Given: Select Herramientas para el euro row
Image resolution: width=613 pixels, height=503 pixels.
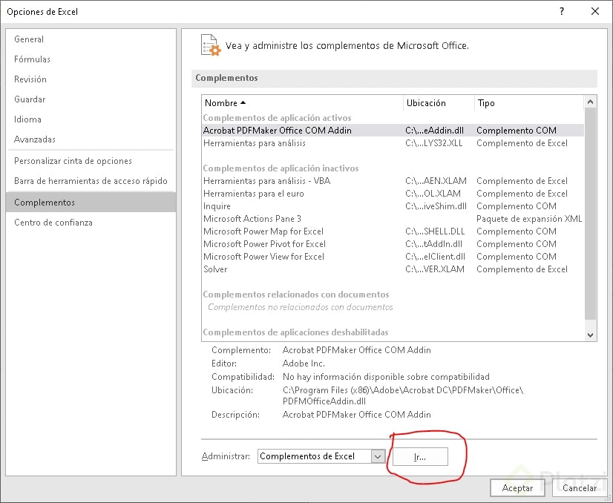Looking at the screenshot, I should 393,194.
